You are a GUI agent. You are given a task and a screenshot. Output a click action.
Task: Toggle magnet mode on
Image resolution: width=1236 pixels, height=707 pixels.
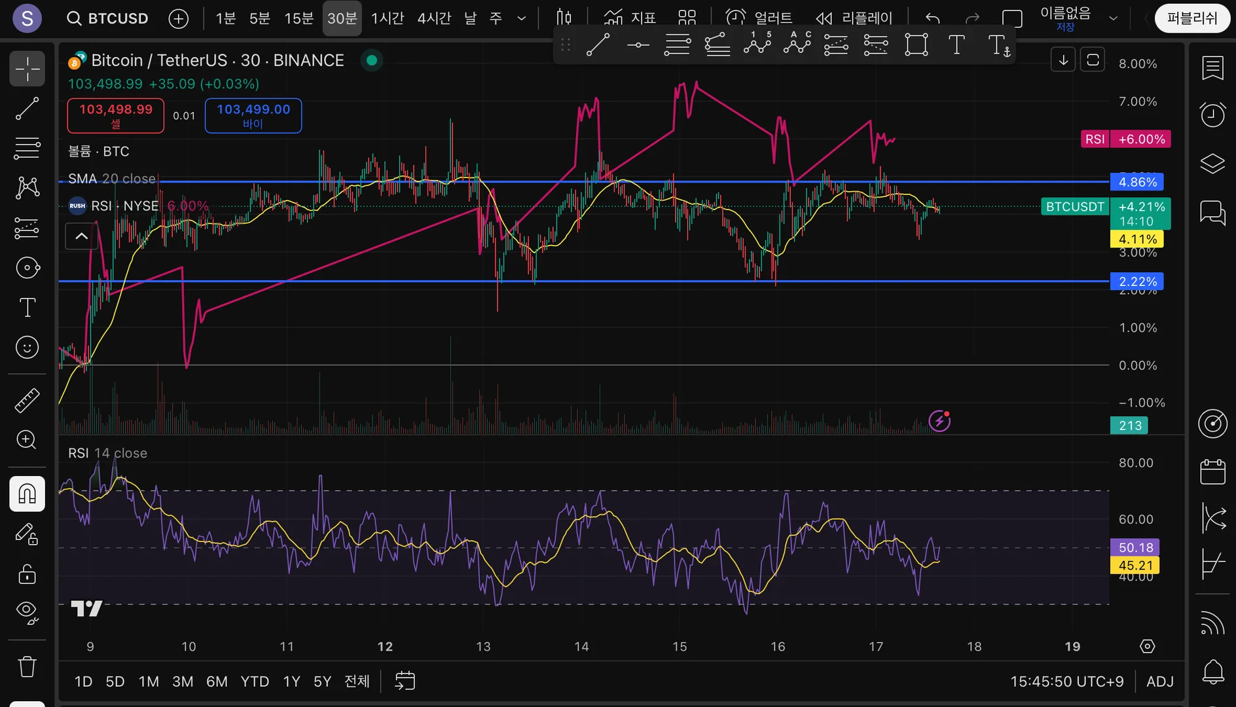tap(27, 494)
